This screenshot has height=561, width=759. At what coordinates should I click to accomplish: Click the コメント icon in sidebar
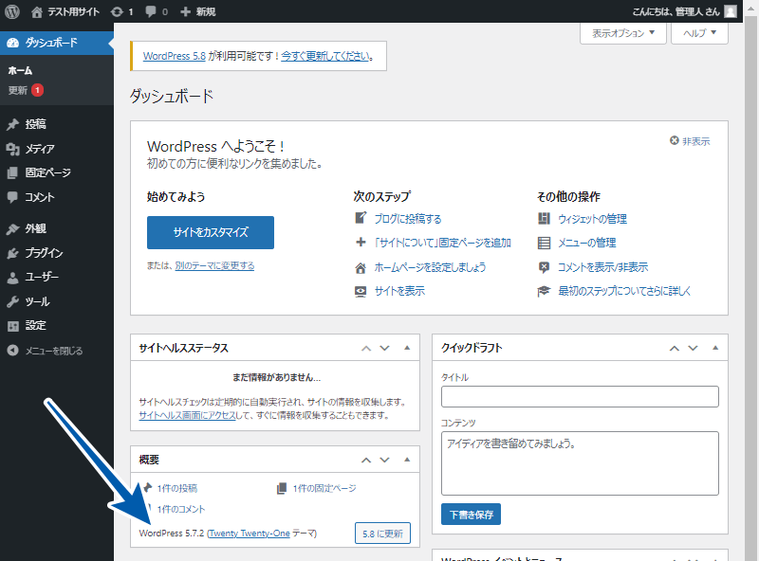[13, 197]
